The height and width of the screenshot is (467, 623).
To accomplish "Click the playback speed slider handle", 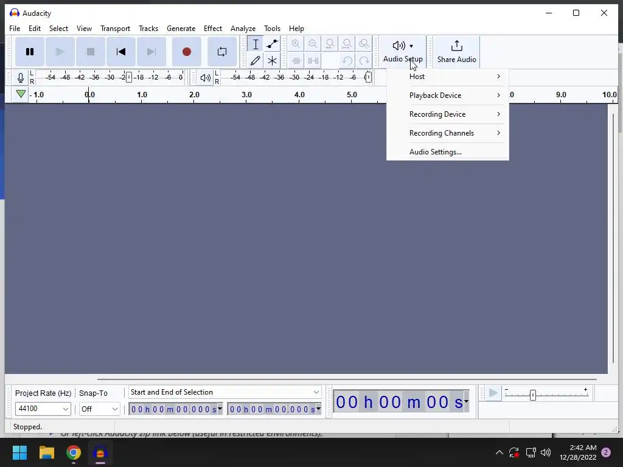I will coord(533,395).
